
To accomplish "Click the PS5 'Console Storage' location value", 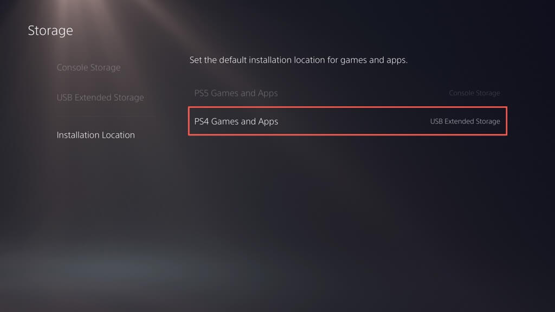I will click(x=474, y=93).
